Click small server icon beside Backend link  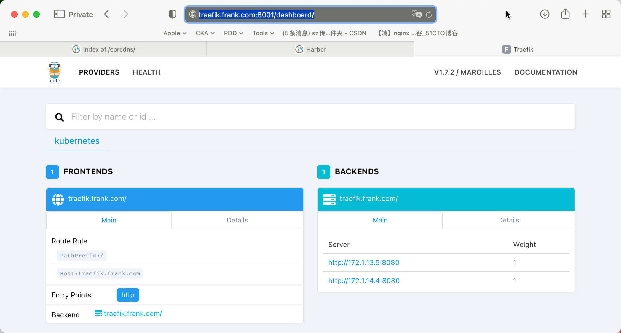pos(98,314)
